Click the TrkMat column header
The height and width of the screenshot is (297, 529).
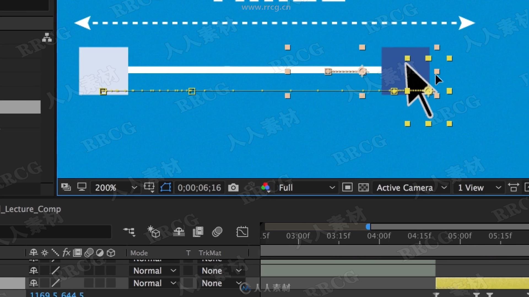[x=210, y=253]
